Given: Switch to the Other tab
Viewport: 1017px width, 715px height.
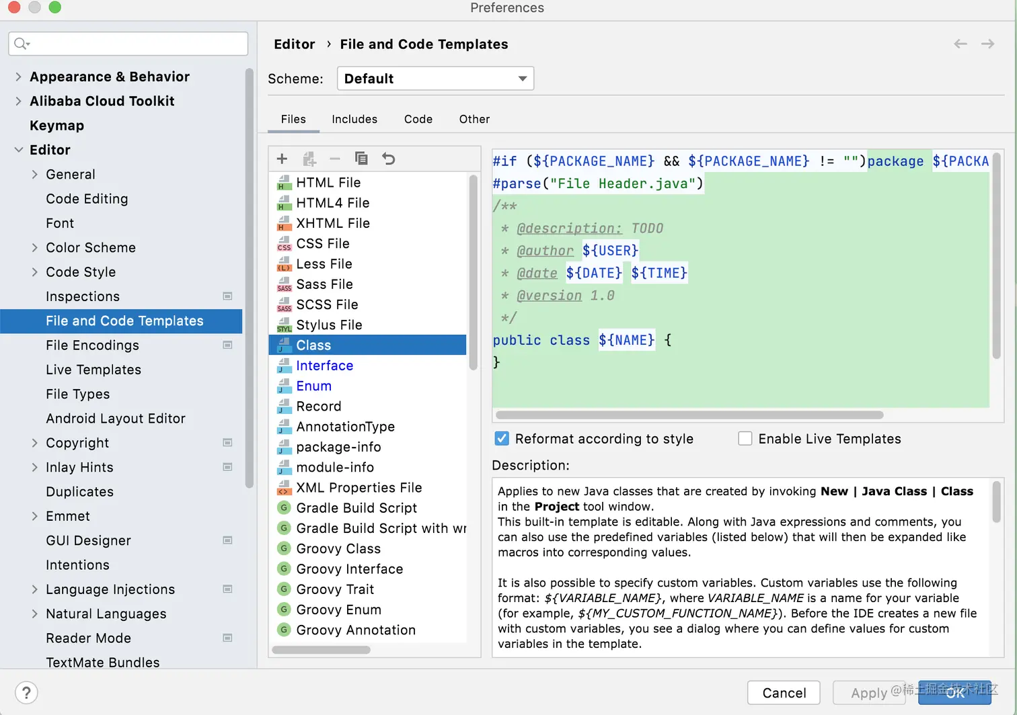Looking at the screenshot, I should point(474,119).
